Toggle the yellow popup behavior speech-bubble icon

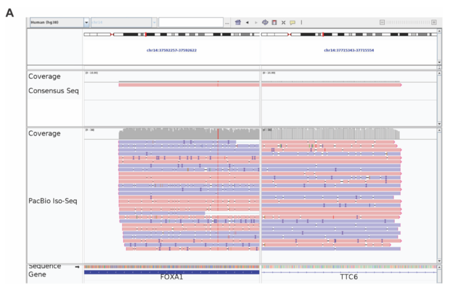293,23
